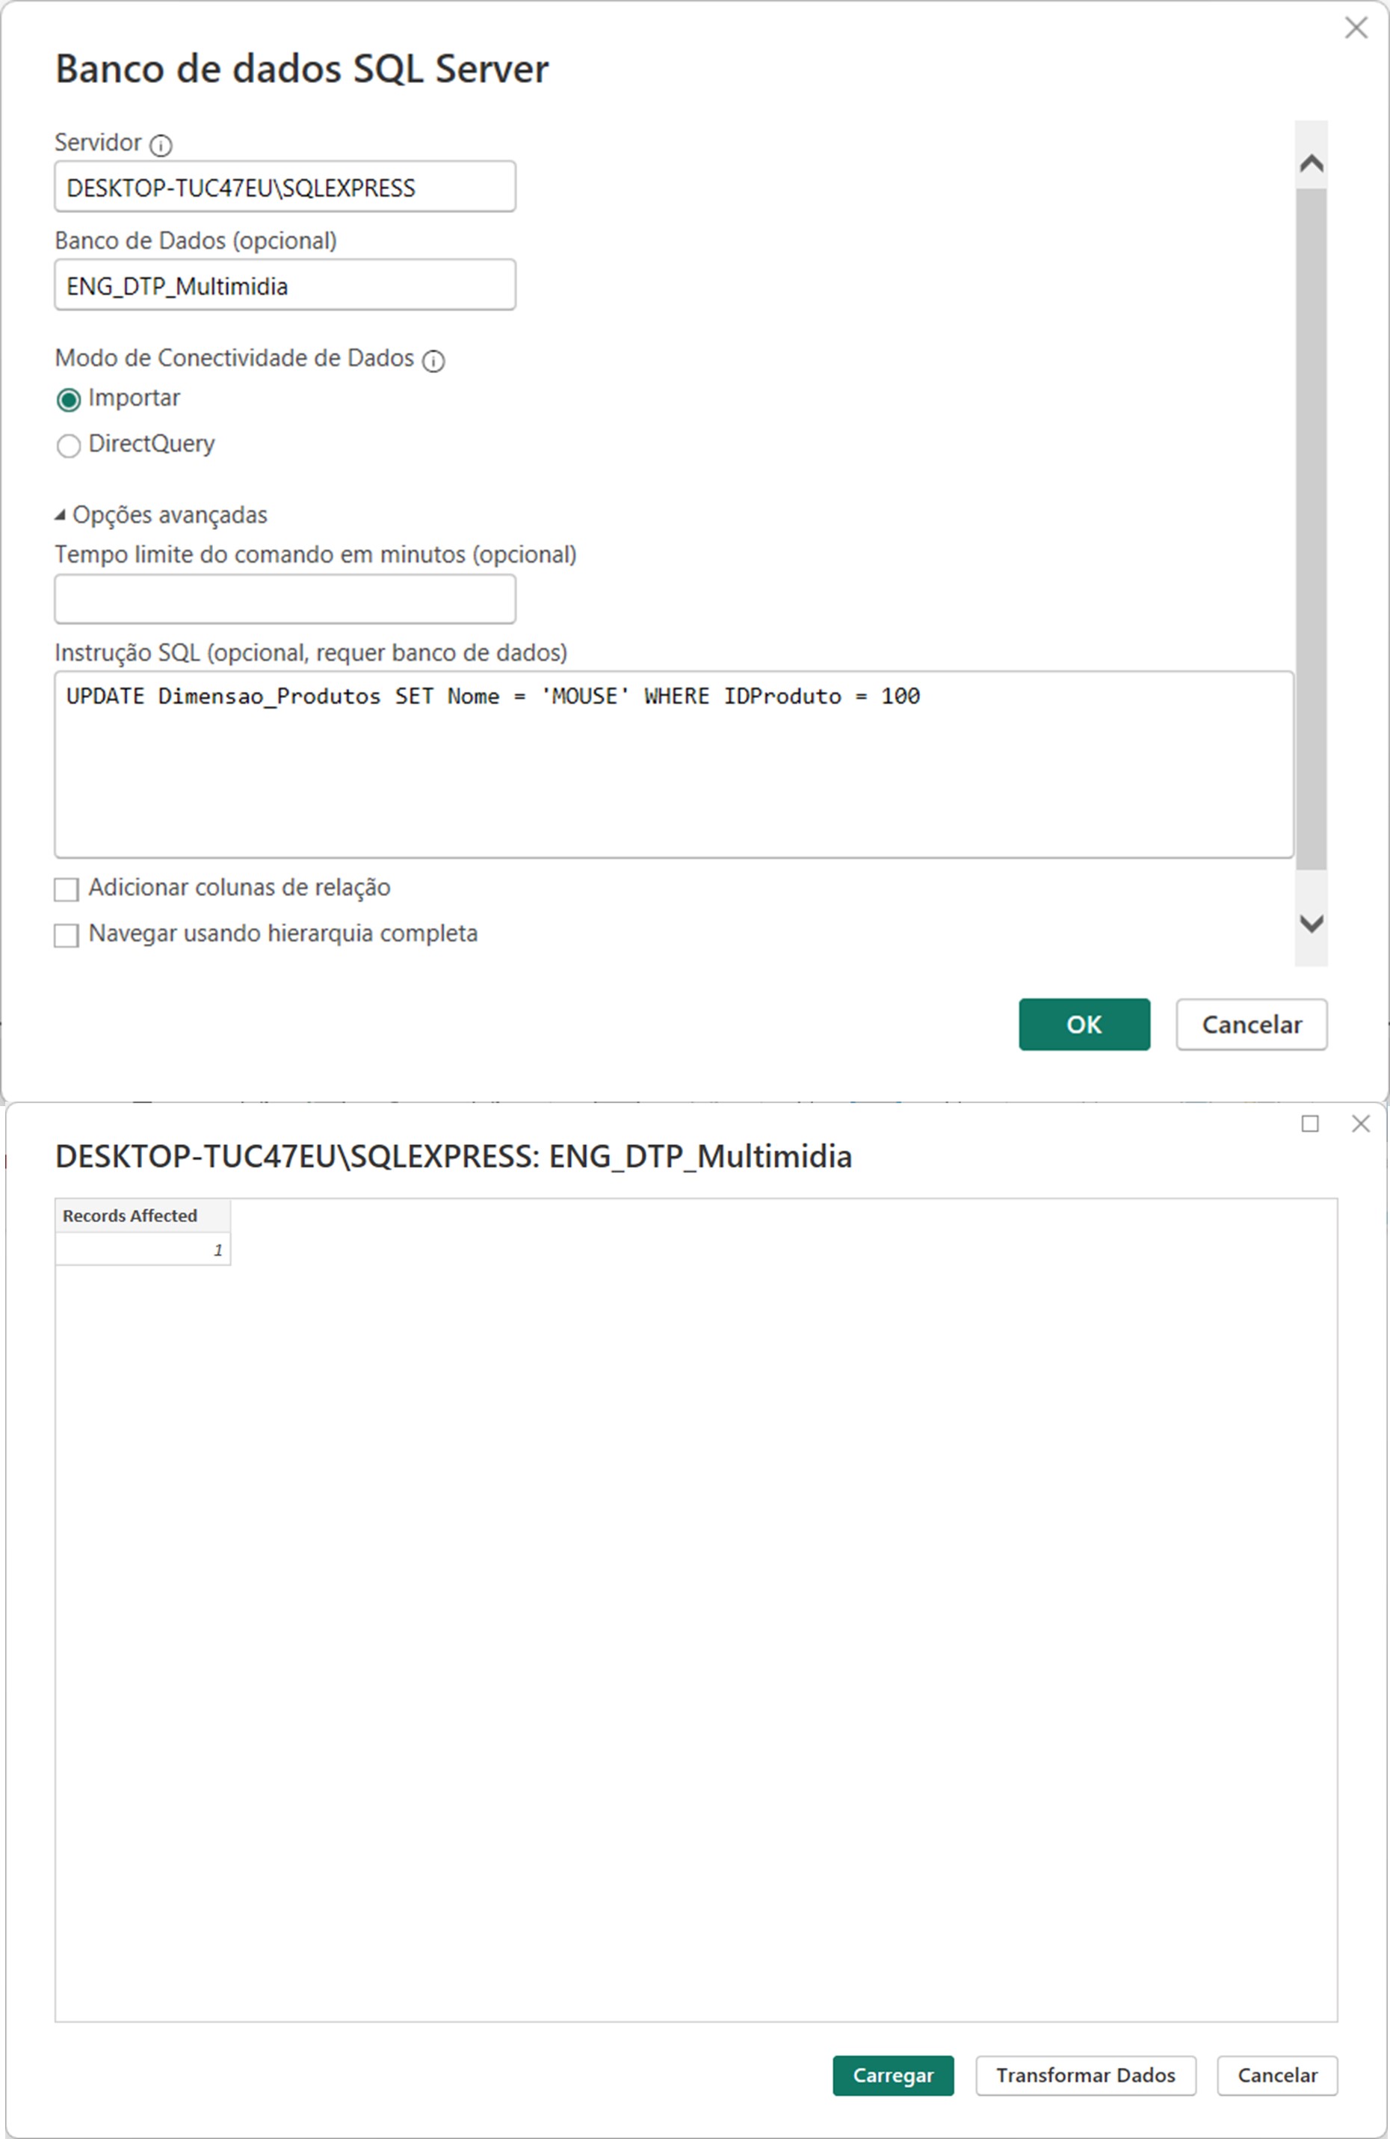1390x2139 pixels.
Task: Click the command timeout input field
Action: coord(285,599)
